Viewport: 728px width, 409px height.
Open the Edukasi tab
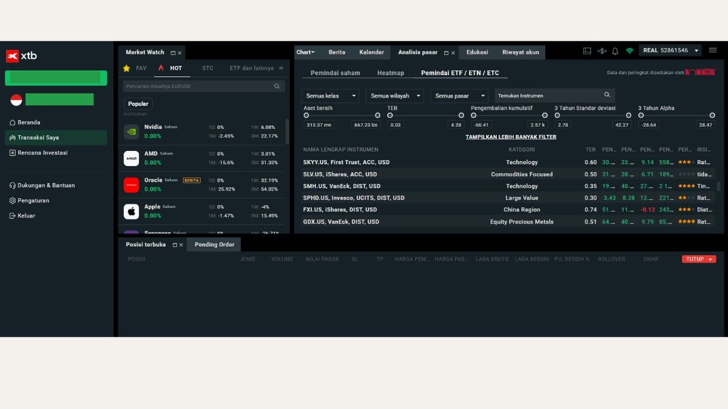tap(477, 52)
